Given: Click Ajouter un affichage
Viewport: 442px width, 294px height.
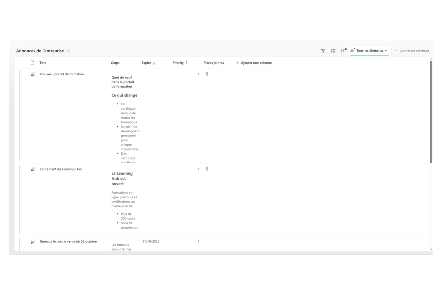Looking at the screenshot, I should pyautogui.click(x=411, y=51).
